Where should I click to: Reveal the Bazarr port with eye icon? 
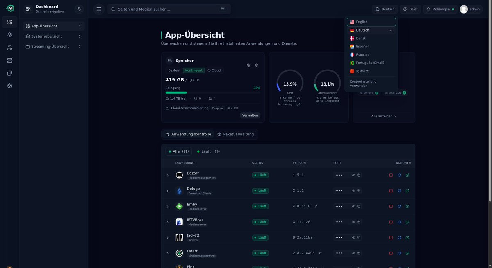(353, 175)
